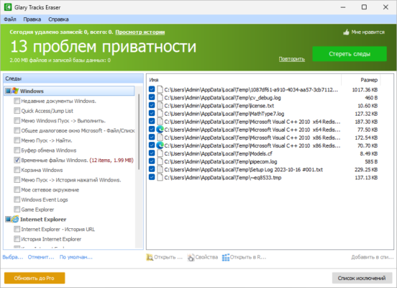The image size is (397, 288).
Task: Click file icon of 1087df61-a910 temp file
Action: click(x=160, y=89)
